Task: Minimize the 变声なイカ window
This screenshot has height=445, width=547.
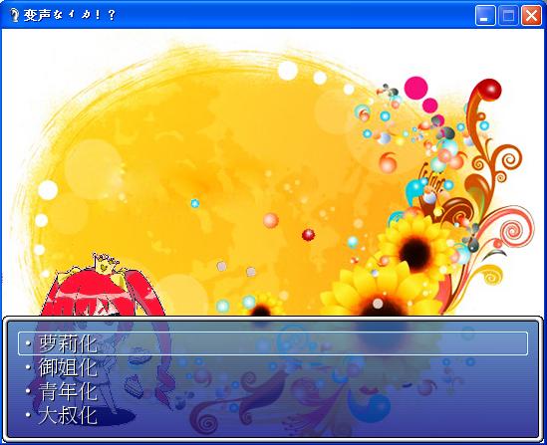Action: pyautogui.click(x=485, y=15)
